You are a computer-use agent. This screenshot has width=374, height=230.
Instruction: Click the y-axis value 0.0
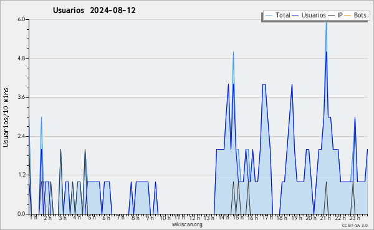(21, 214)
